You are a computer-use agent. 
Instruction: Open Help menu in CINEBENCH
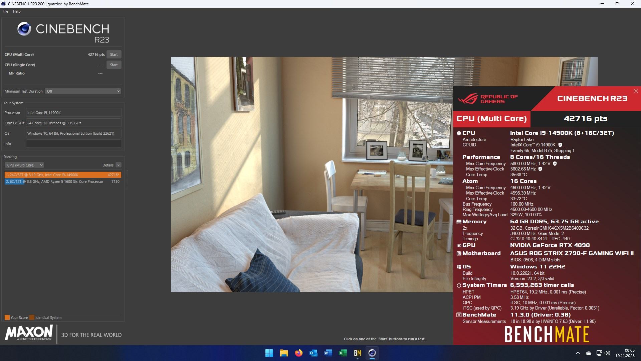(16, 11)
